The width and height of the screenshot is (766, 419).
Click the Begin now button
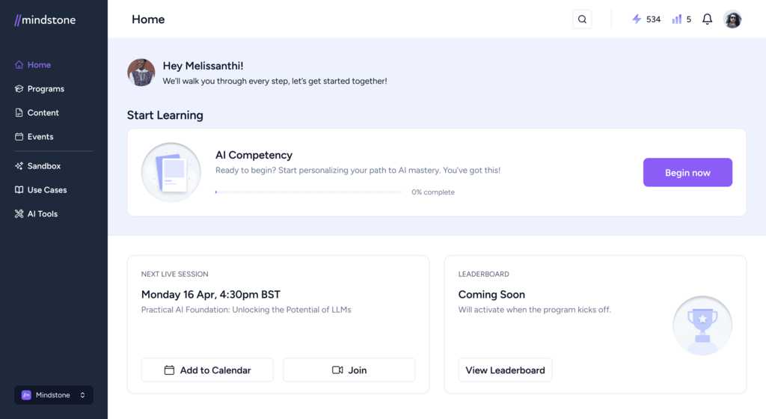(687, 172)
